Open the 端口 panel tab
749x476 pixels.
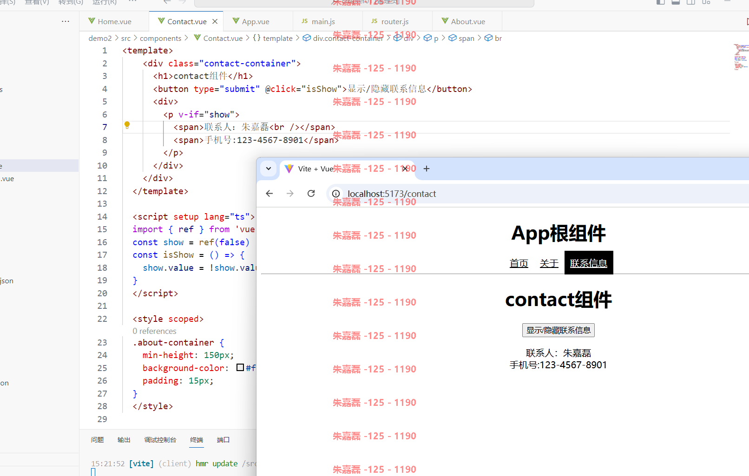coord(223,440)
